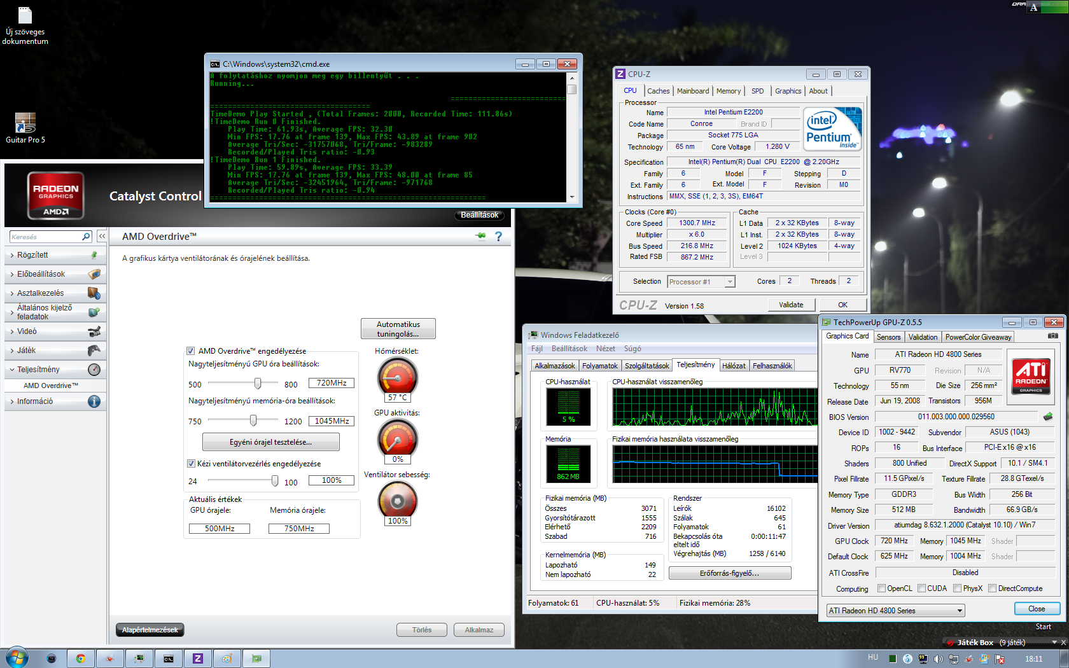Open the Windows Start orb
Viewport: 1069px width, 668px height.
(x=17, y=657)
